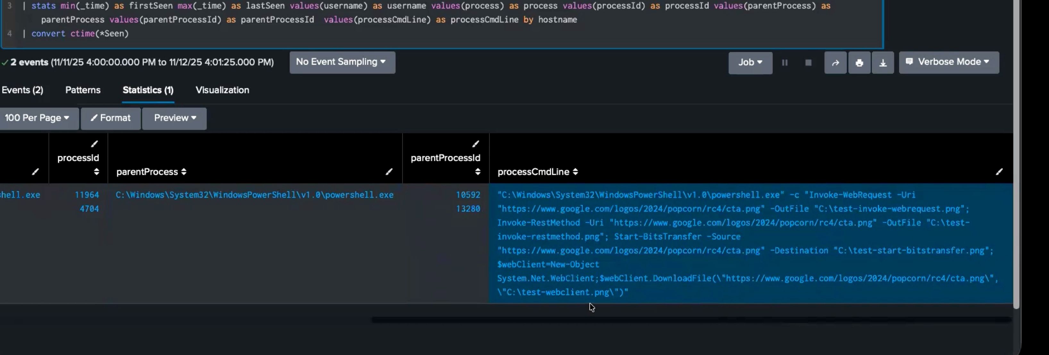The image size is (1049, 355).
Task: Click pencil icon on processCmdLine column
Action: point(999,172)
